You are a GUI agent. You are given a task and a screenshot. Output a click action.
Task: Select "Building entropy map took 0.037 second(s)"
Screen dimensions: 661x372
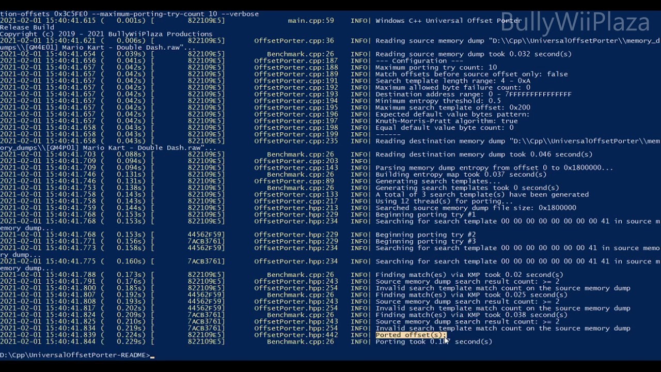pos(461,175)
